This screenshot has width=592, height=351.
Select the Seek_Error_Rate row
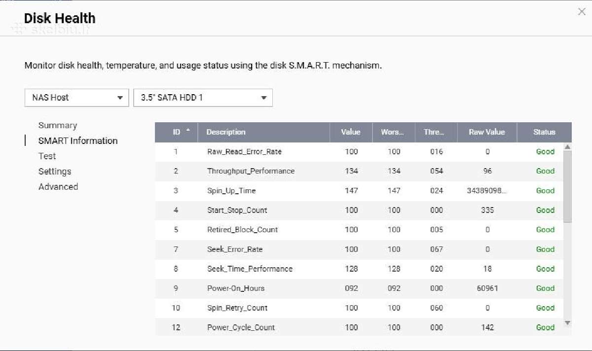click(359, 249)
